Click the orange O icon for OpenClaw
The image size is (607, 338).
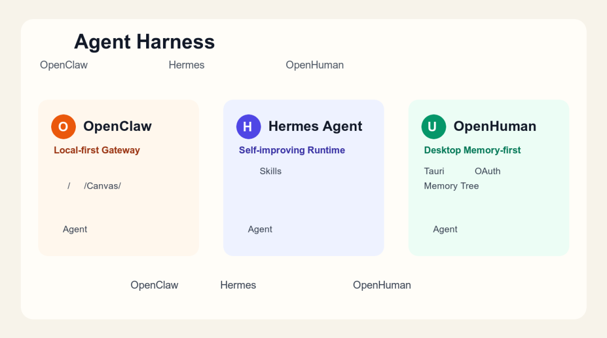point(64,126)
